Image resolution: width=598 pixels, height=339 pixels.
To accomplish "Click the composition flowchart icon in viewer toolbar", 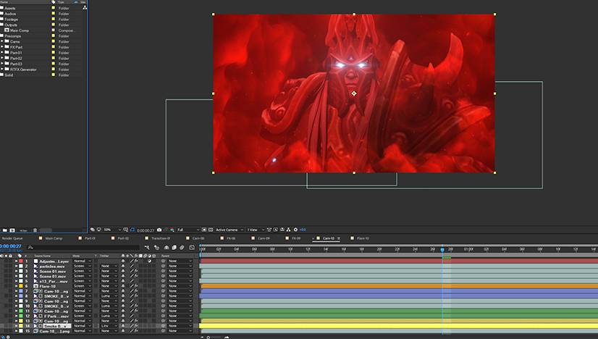I will (x=288, y=230).
